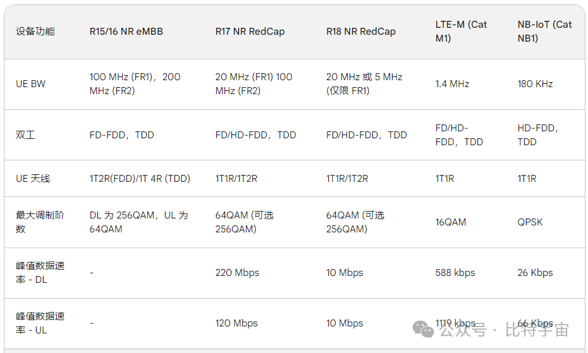
Task: Click the WeChat logo in watermark
Action: [423, 329]
